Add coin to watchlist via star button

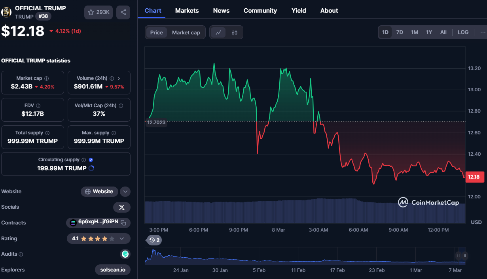(x=99, y=12)
